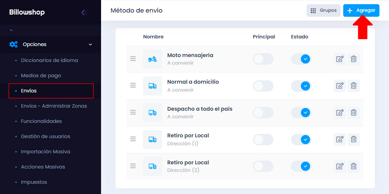
Task: Delete Retiro por Local Dirección (1)
Action: pyautogui.click(x=354, y=139)
